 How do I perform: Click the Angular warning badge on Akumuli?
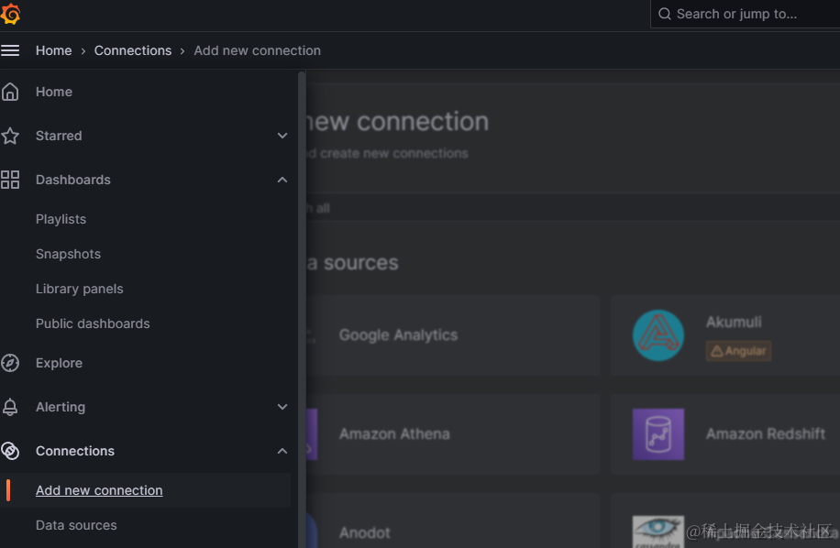pyautogui.click(x=738, y=351)
